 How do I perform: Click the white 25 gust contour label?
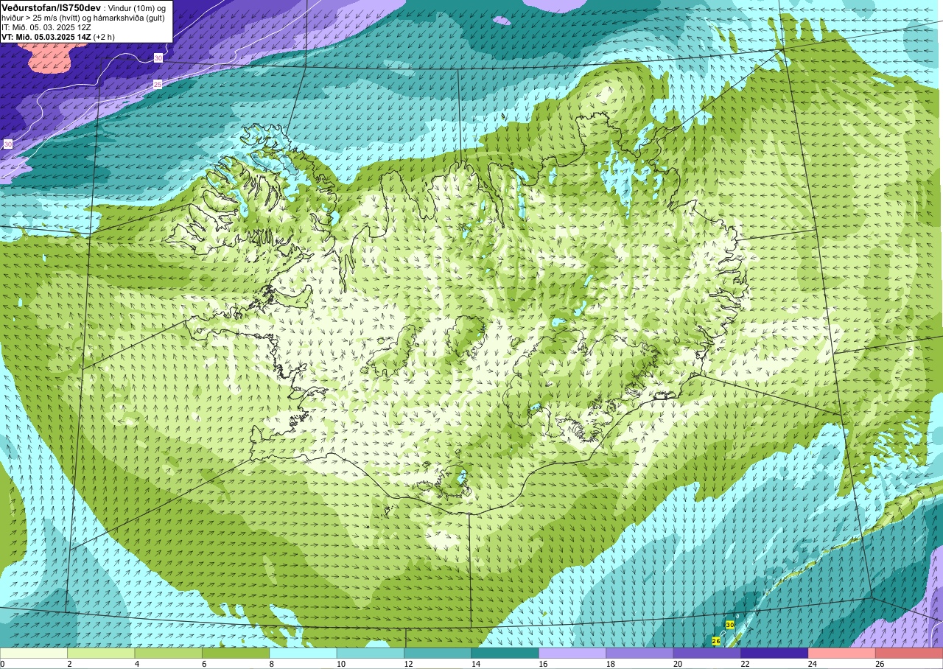click(158, 85)
